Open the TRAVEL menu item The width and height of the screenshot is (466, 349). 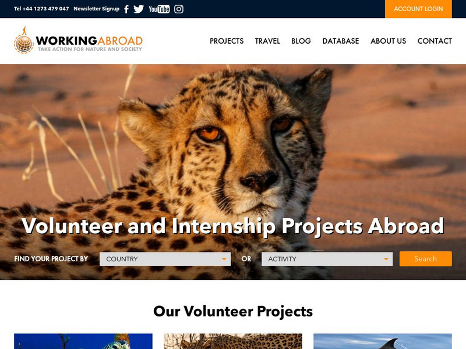(x=267, y=41)
